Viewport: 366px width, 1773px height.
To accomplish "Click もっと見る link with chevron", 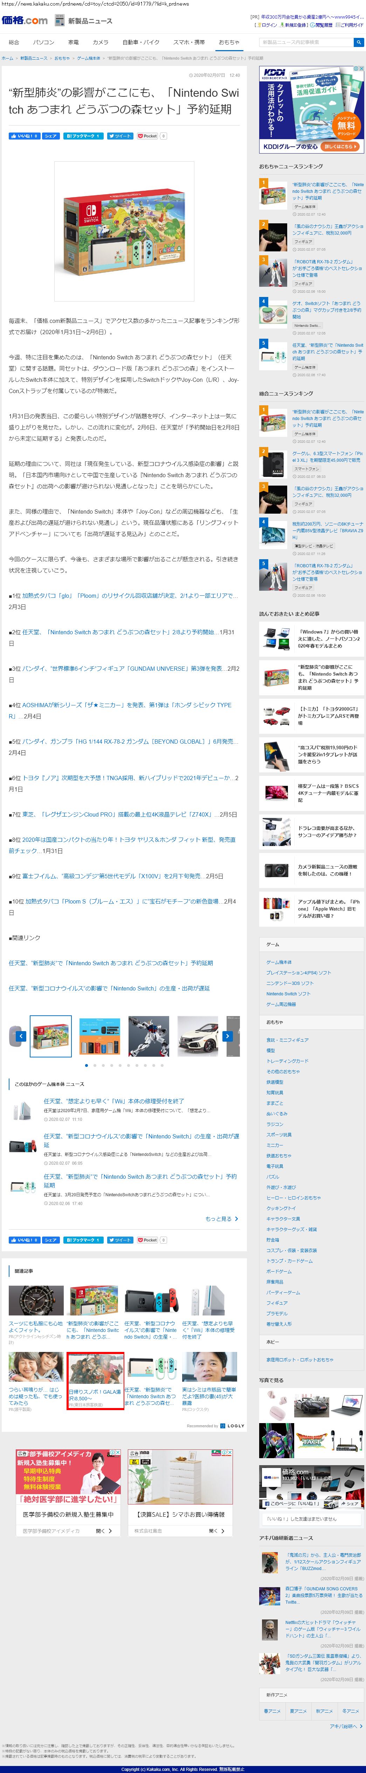I will point(221,1219).
